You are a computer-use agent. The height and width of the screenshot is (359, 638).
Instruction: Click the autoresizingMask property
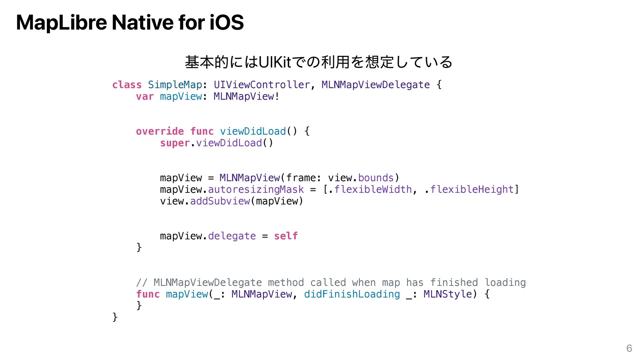point(256,189)
